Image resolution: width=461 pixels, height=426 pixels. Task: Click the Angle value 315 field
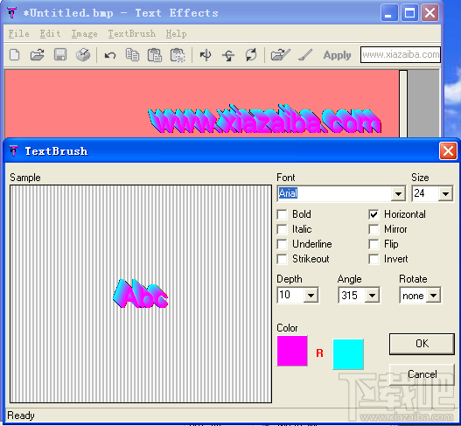[x=352, y=295]
